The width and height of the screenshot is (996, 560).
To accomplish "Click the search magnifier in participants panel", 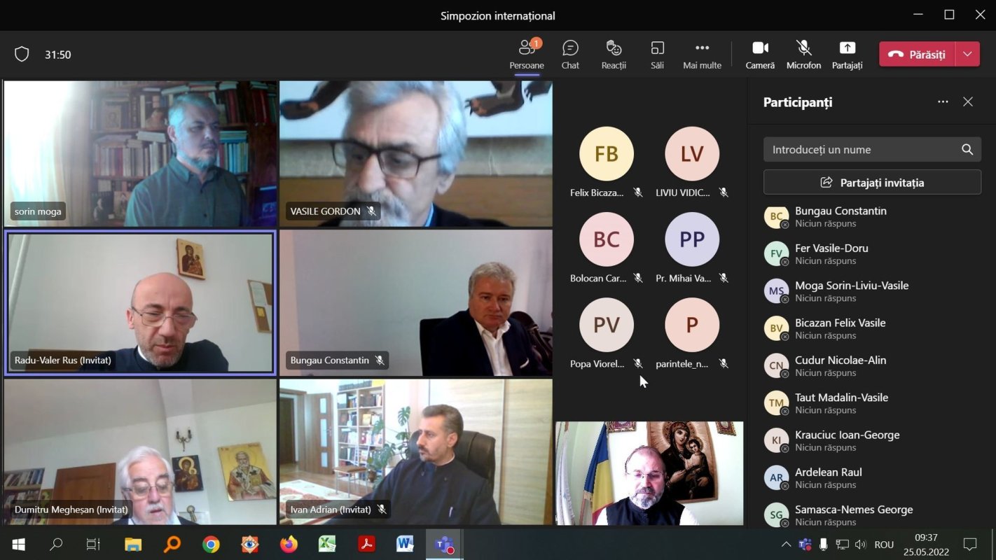I will [x=967, y=149].
